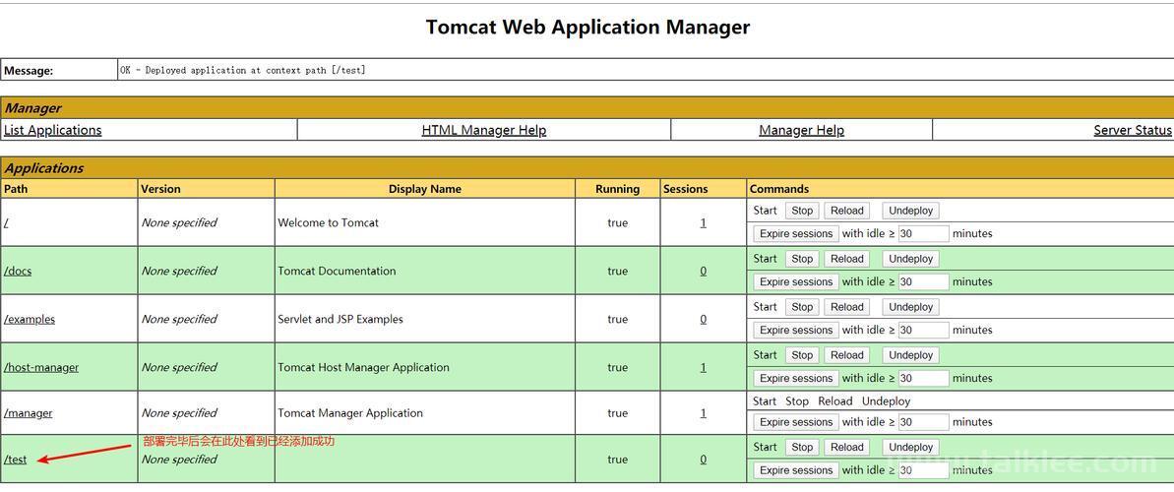Edit idle minutes field for /test
1174x492 pixels.
click(924, 470)
